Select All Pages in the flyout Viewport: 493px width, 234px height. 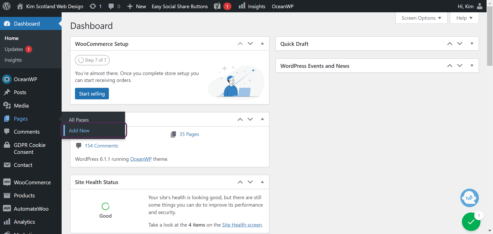pos(79,120)
